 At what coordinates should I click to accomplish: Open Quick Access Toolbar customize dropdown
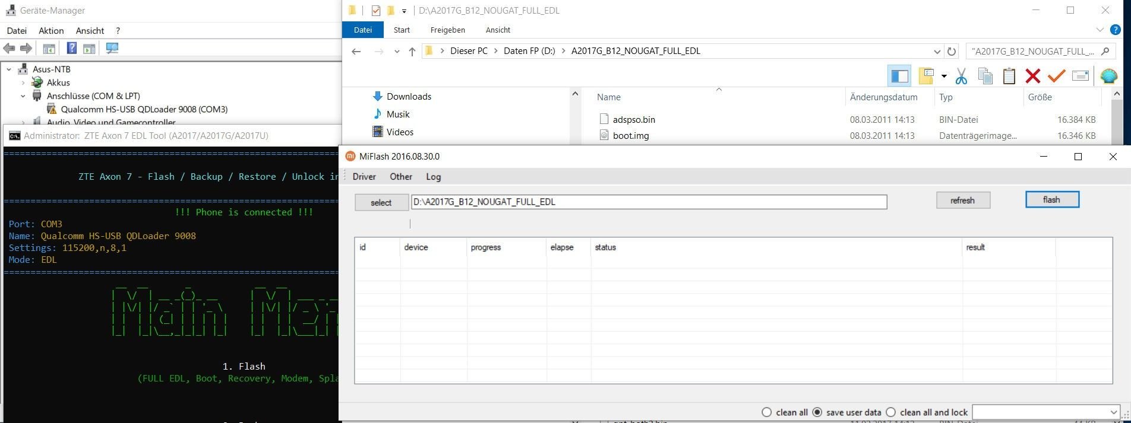(404, 11)
